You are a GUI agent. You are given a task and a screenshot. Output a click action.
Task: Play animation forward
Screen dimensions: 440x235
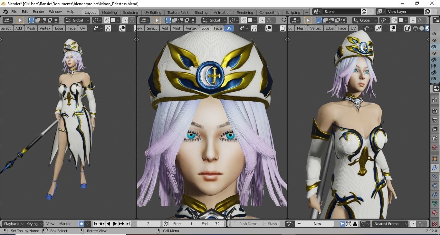[115, 224]
